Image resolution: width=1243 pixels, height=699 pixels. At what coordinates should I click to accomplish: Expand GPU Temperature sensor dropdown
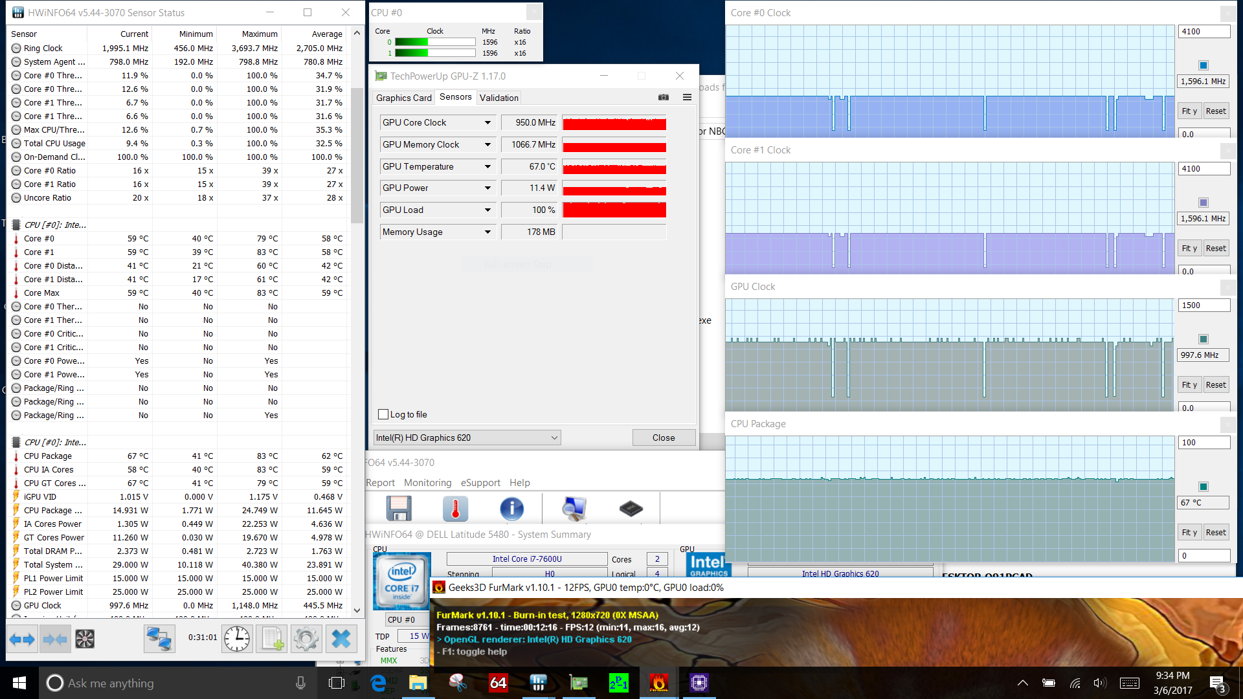pos(487,166)
